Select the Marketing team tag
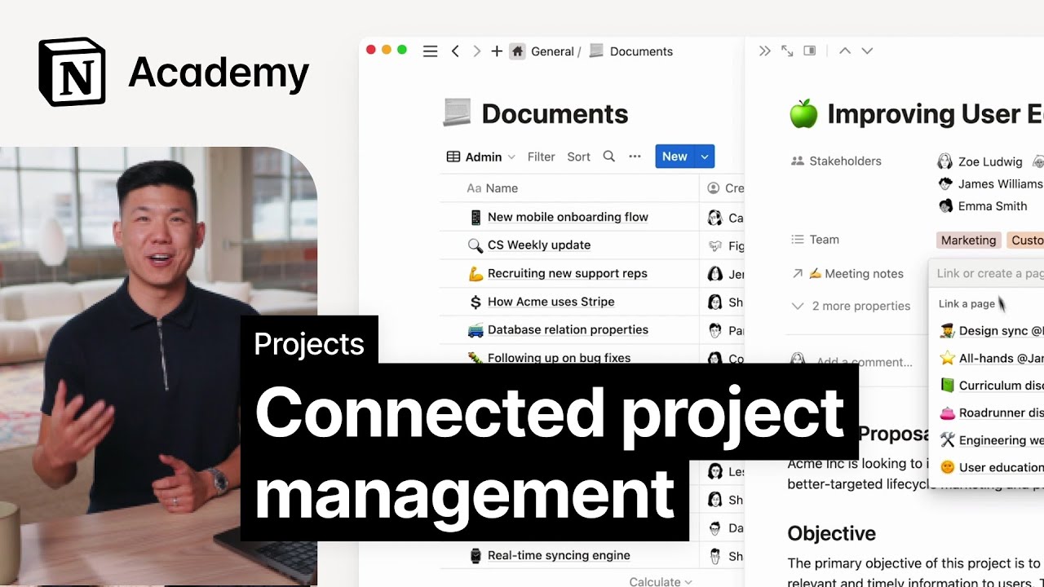The width and height of the screenshot is (1044, 587). click(x=968, y=240)
